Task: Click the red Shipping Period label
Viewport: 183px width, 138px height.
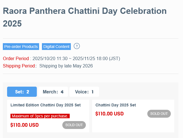Action: click(x=19, y=66)
